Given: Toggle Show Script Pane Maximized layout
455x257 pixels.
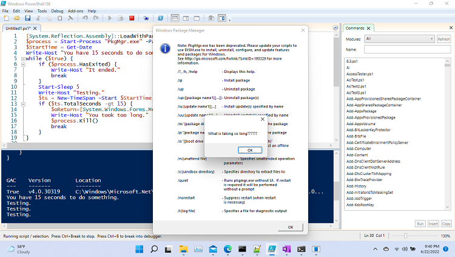Looking at the screenshot, I should 197,18.
